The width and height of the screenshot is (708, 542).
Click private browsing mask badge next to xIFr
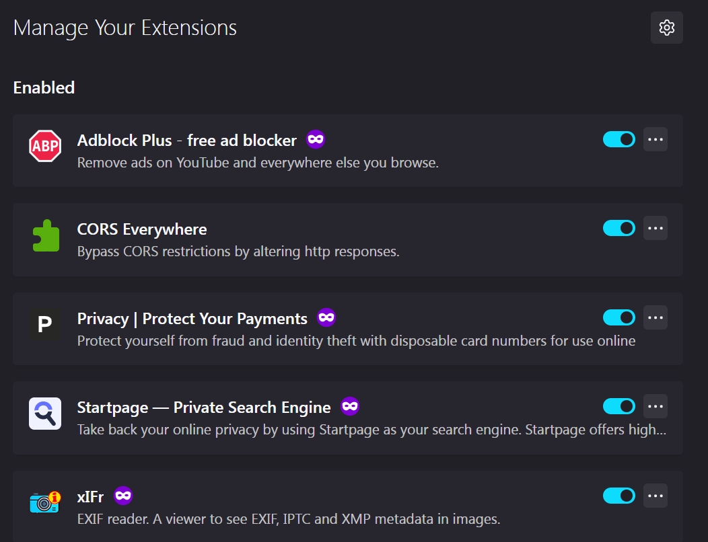pyautogui.click(x=123, y=496)
